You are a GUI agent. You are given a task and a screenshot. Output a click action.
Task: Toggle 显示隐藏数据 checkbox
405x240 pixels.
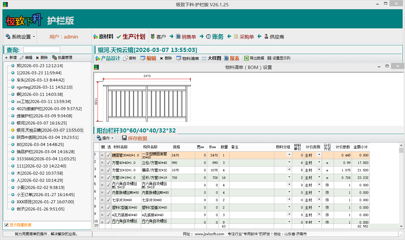tap(7, 225)
